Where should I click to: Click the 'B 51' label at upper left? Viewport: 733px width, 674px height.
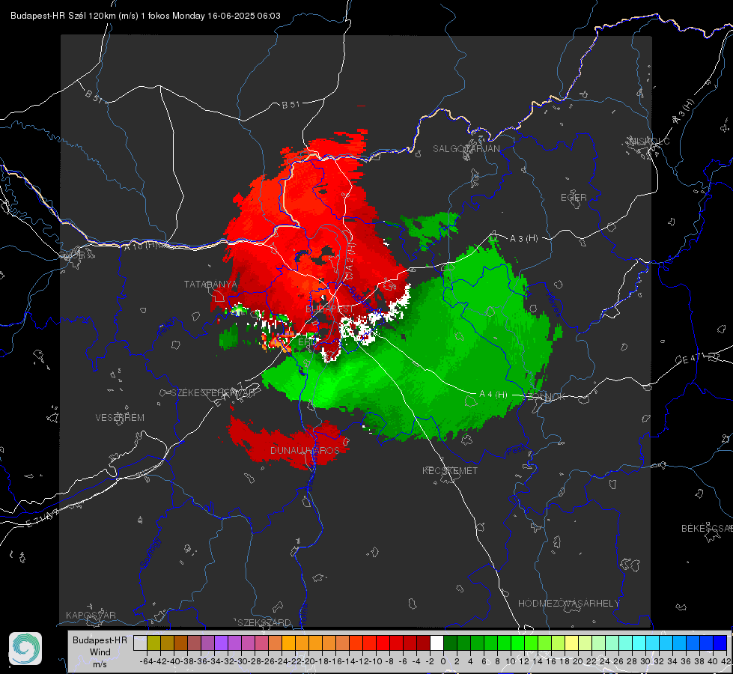pyautogui.click(x=94, y=96)
